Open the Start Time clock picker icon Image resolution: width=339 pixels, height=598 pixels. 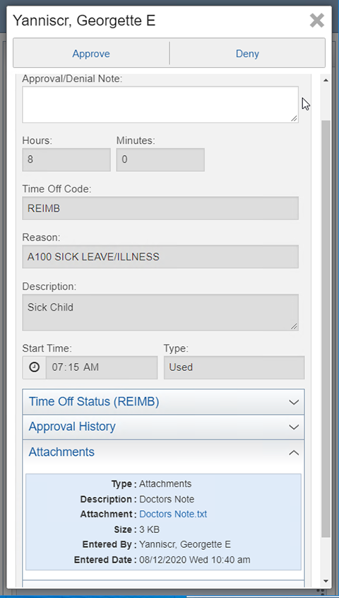(34, 367)
